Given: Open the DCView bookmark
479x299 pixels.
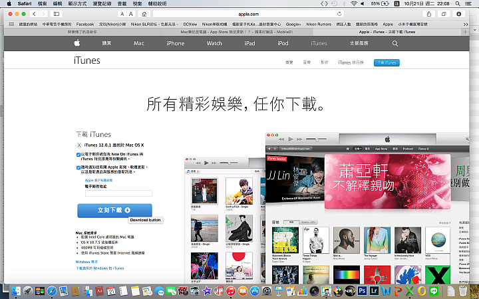Looking at the screenshot, I should coord(190,25).
